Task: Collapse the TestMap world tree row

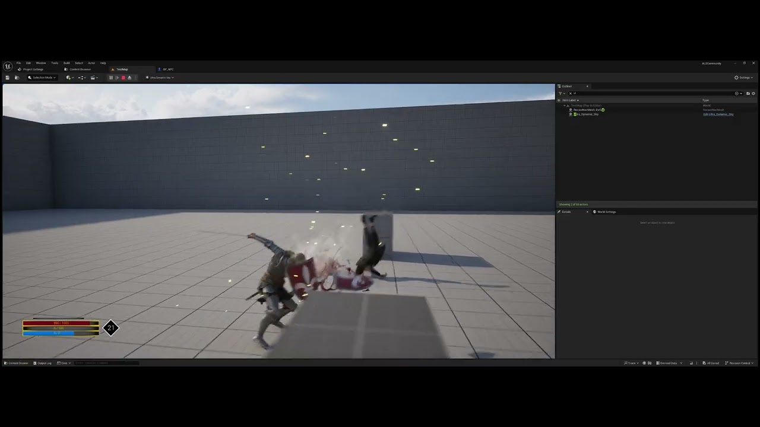Action: point(564,106)
